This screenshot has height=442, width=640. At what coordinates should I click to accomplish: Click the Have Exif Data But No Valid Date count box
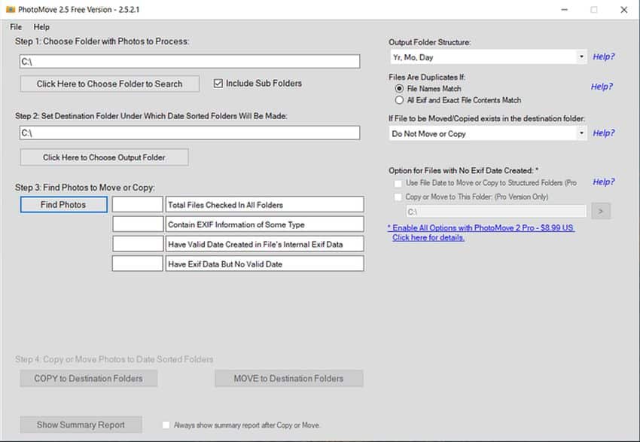coord(138,264)
